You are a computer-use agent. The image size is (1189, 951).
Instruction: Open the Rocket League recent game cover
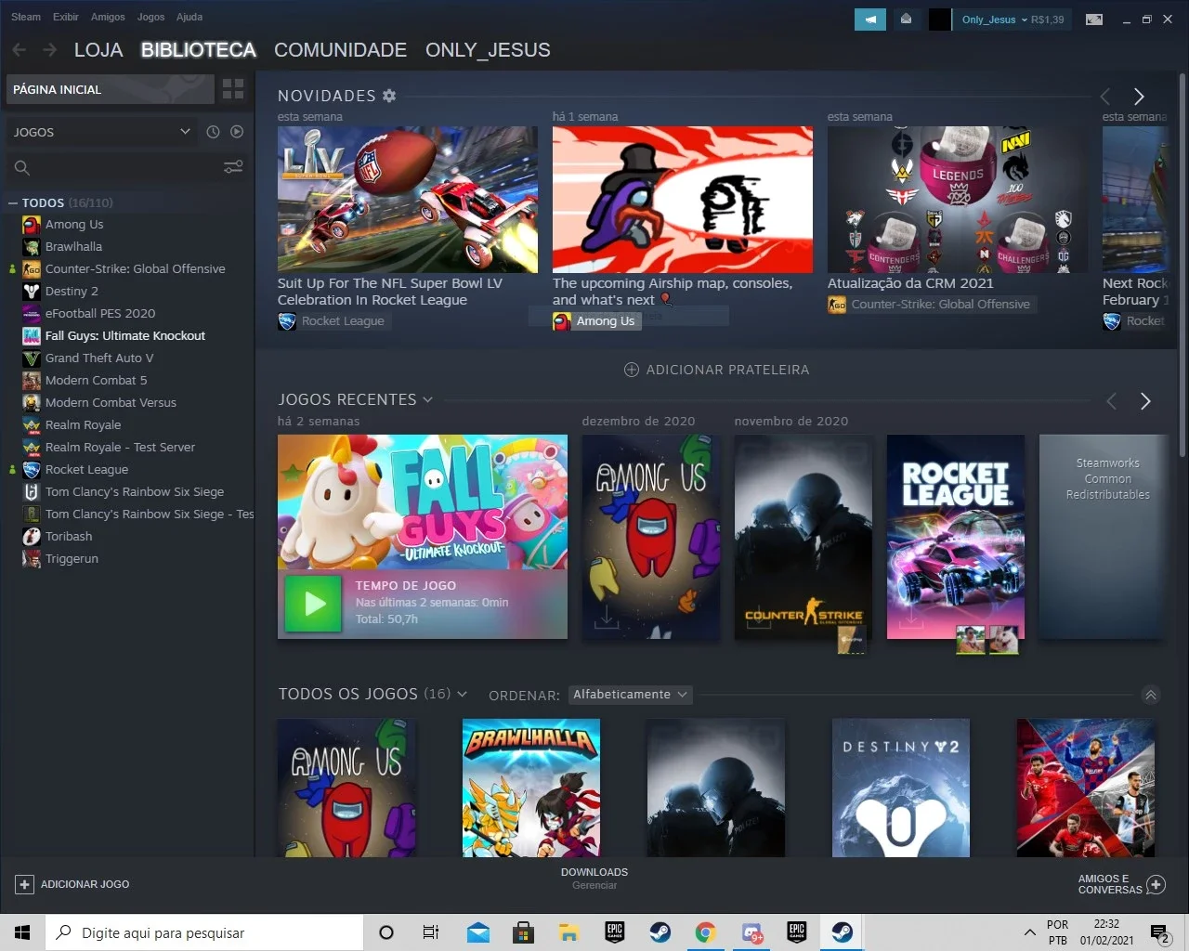pyautogui.click(x=956, y=537)
